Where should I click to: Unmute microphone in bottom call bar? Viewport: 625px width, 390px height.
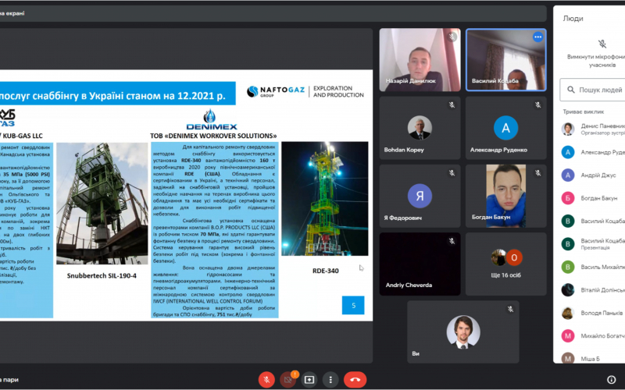point(266,380)
